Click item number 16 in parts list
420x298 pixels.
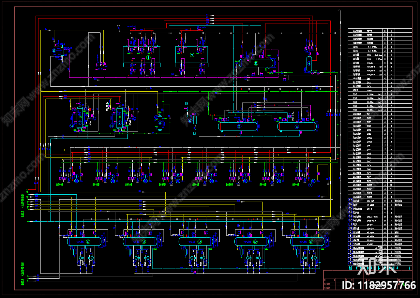coord(351,204)
